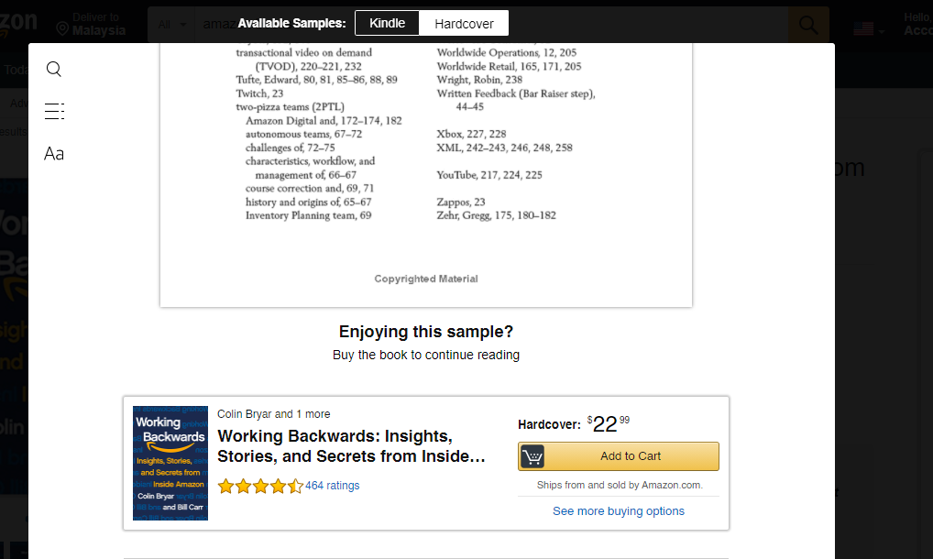
Task: Open the Hello Account menu
Action: pyautogui.click(x=917, y=23)
